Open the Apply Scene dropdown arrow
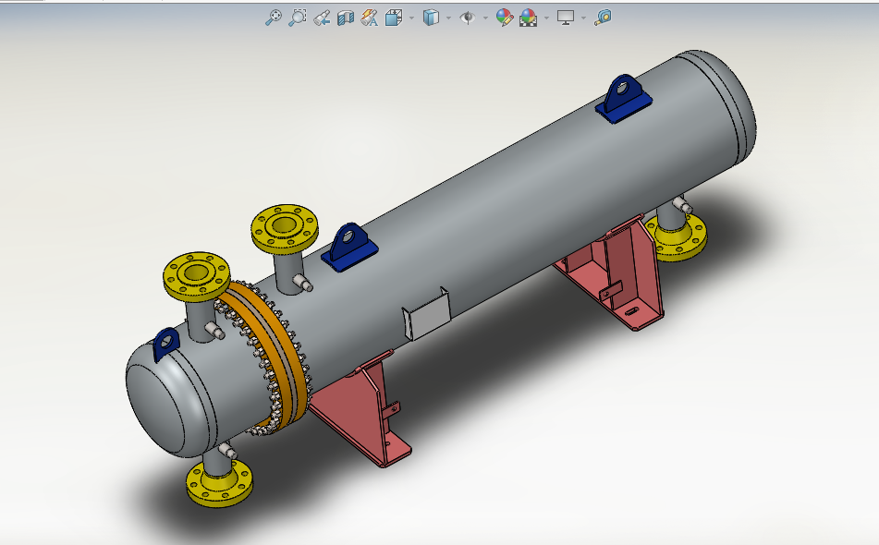The image size is (879, 545). [x=546, y=18]
